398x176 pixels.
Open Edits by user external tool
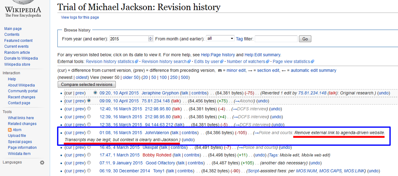209,61
